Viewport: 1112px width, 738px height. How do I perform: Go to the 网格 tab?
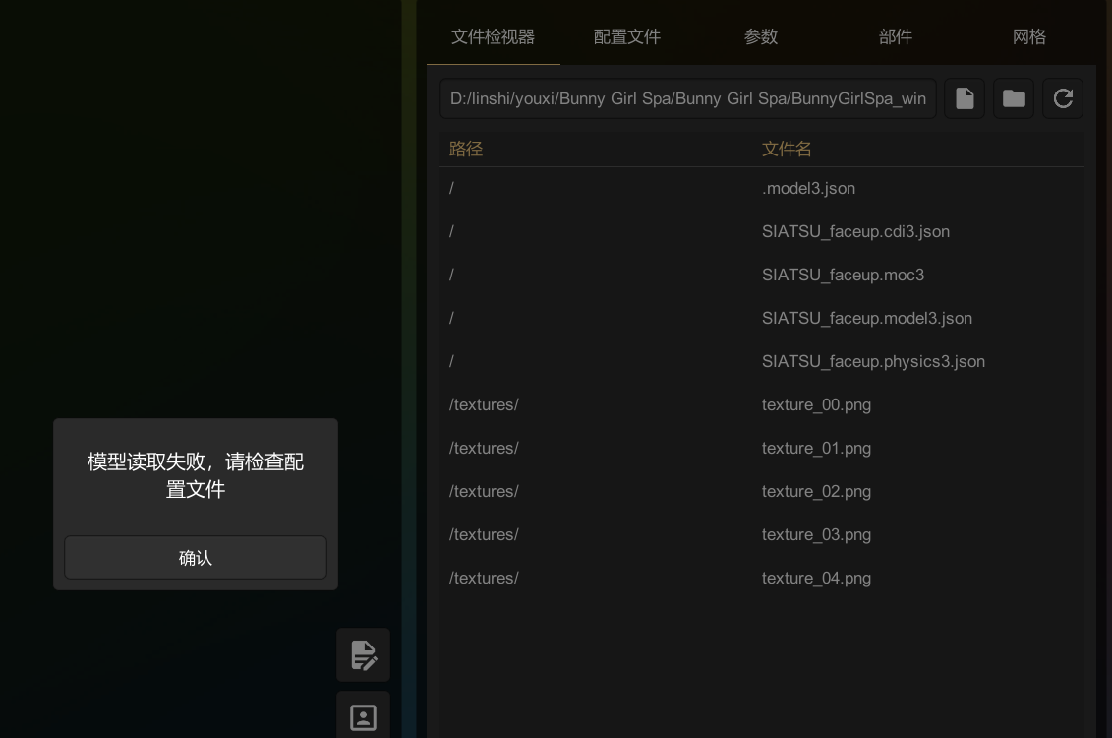point(1028,37)
